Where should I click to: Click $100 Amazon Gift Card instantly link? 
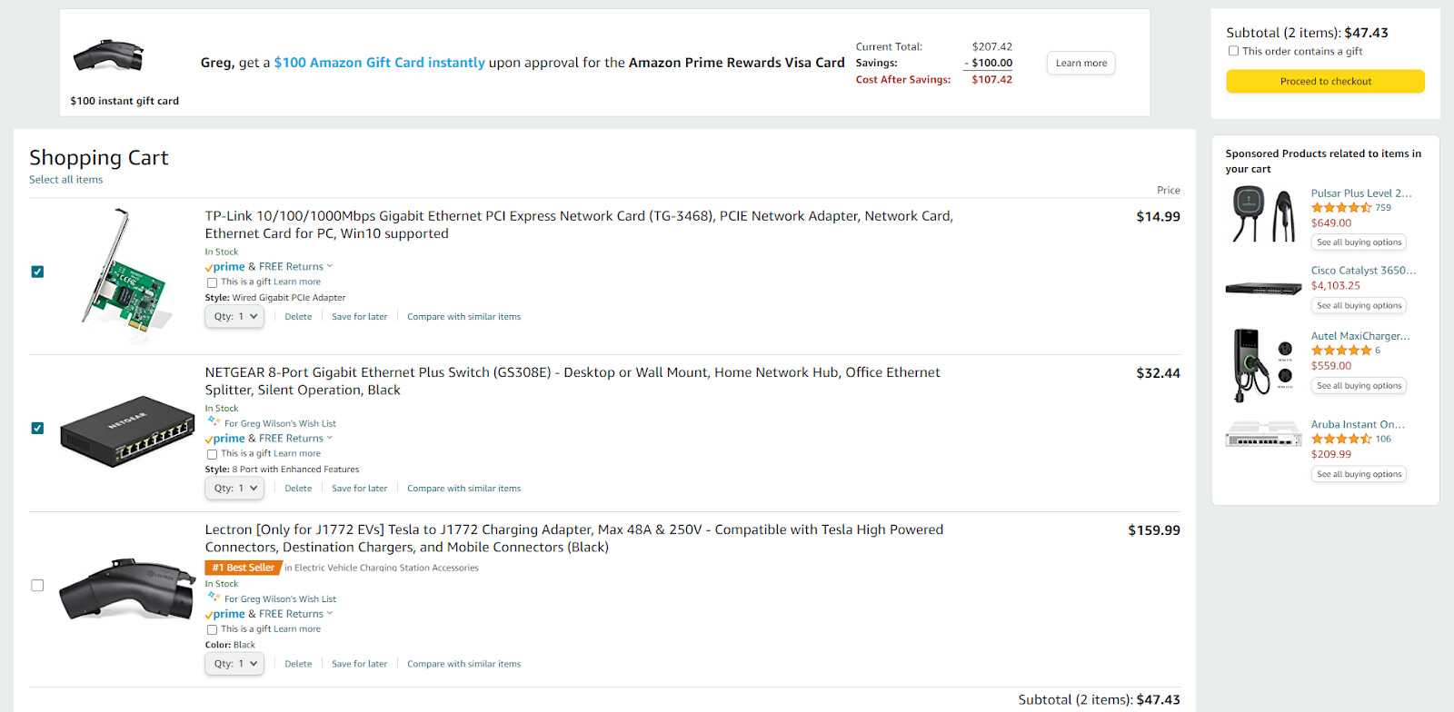tap(380, 63)
